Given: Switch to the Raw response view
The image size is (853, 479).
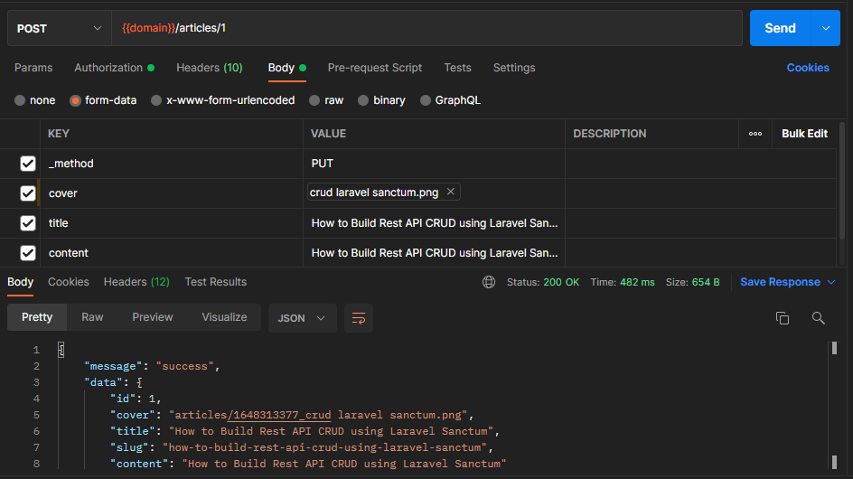Looking at the screenshot, I should 92,317.
